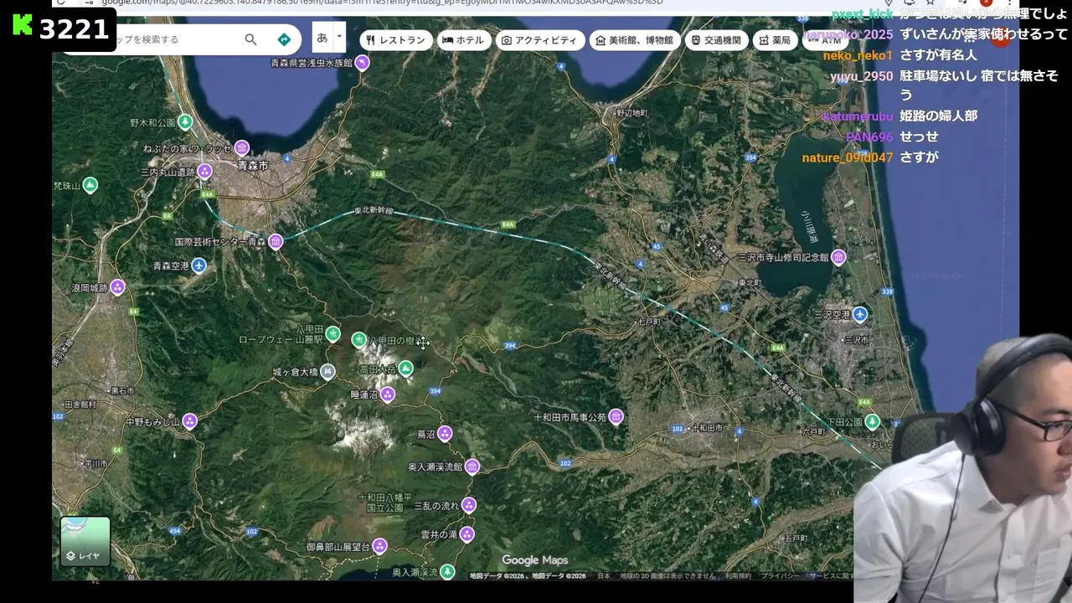Select 高田大岳 mountain pin
Image resolution: width=1072 pixels, height=603 pixels.
pyautogui.click(x=405, y=368)
